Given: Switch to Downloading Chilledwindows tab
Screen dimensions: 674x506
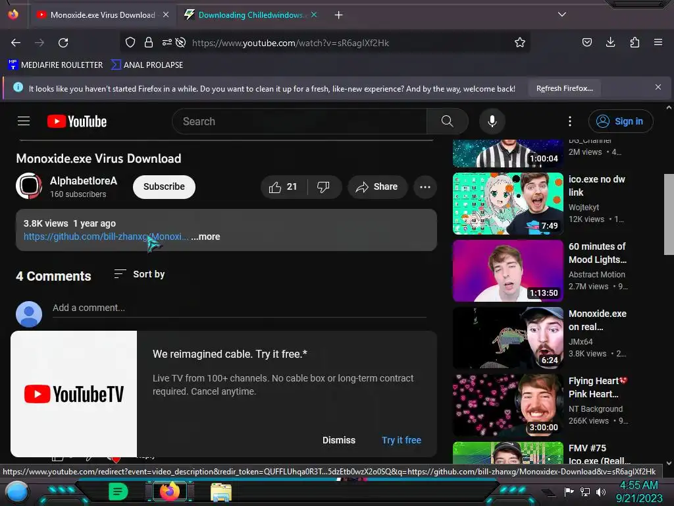Looking at the screenshot, I should click(251, 15).
